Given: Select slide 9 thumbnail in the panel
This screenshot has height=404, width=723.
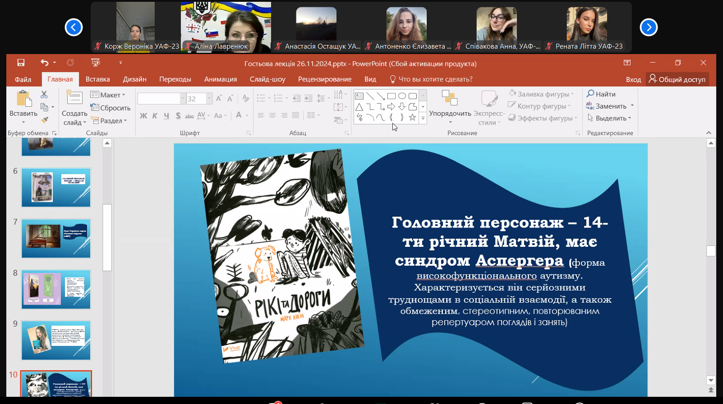Looking at the screenshot, I should coord(56,340).
